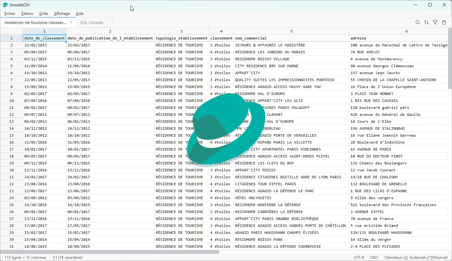Screen dimensions: 452x261
Task: Click the database icon in the toolbar
Action: point(444,22)
